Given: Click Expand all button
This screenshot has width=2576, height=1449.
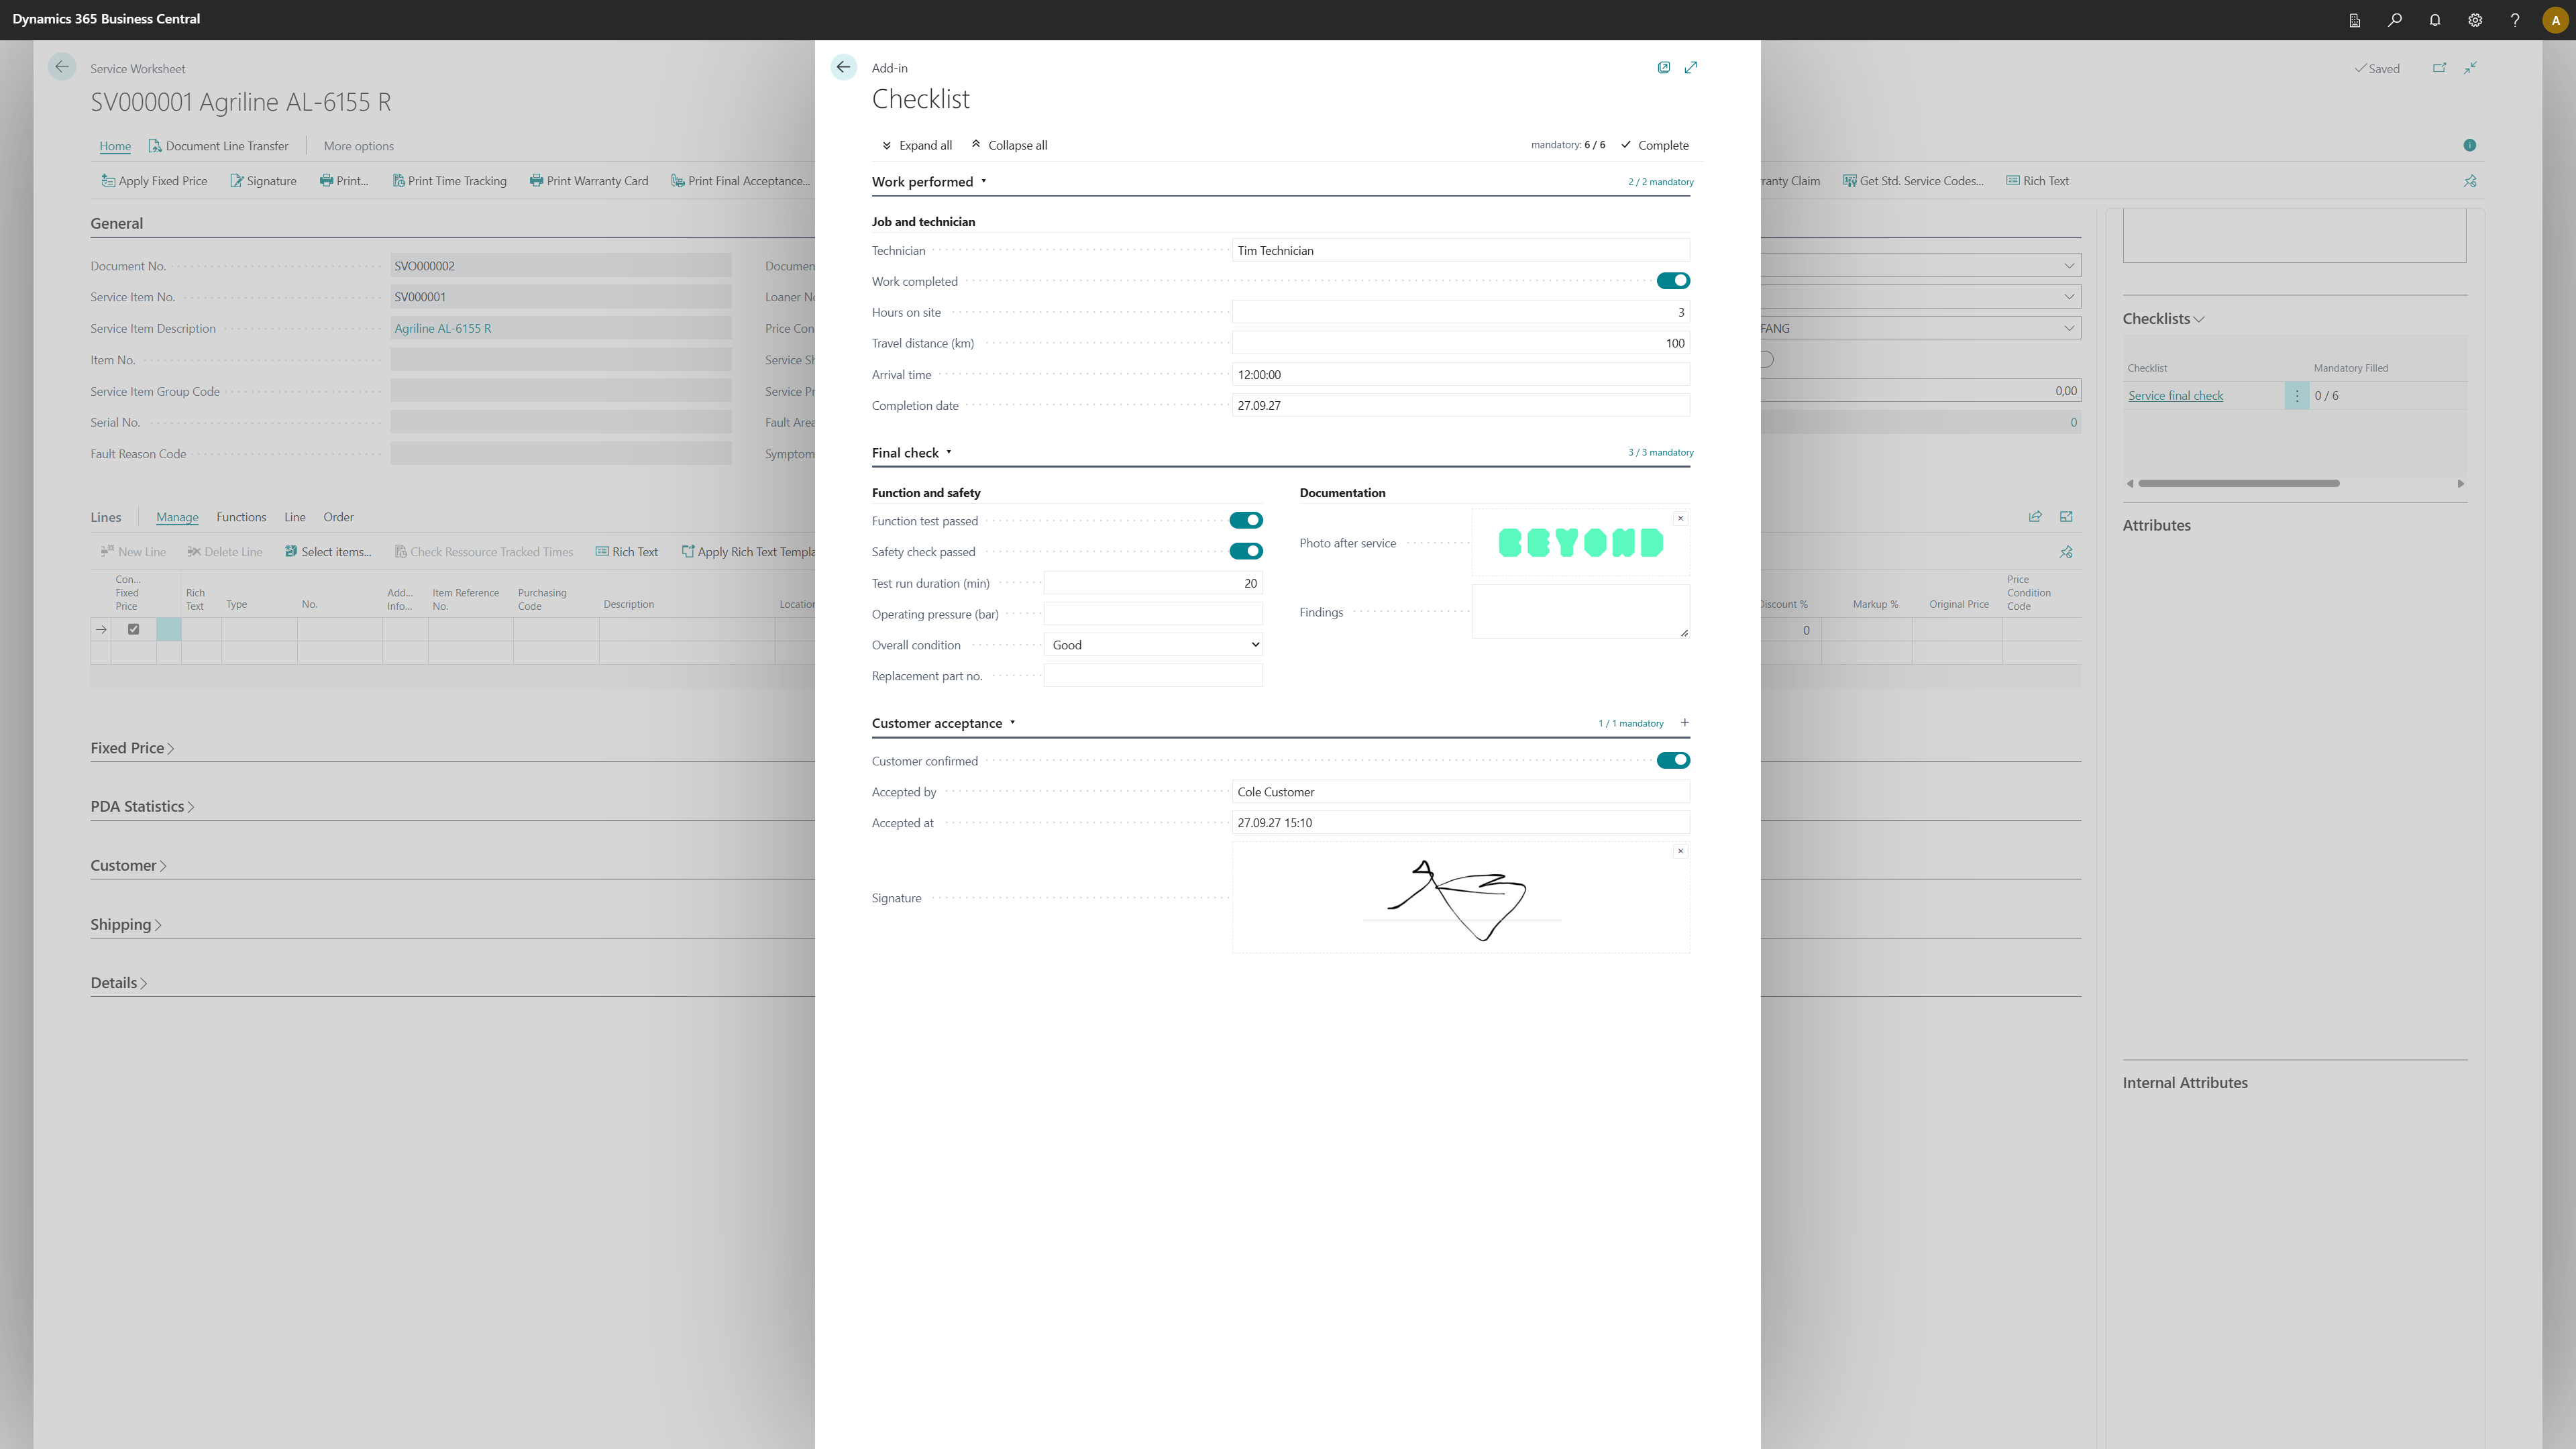Looking at the screenshot, I should [916, 145].
